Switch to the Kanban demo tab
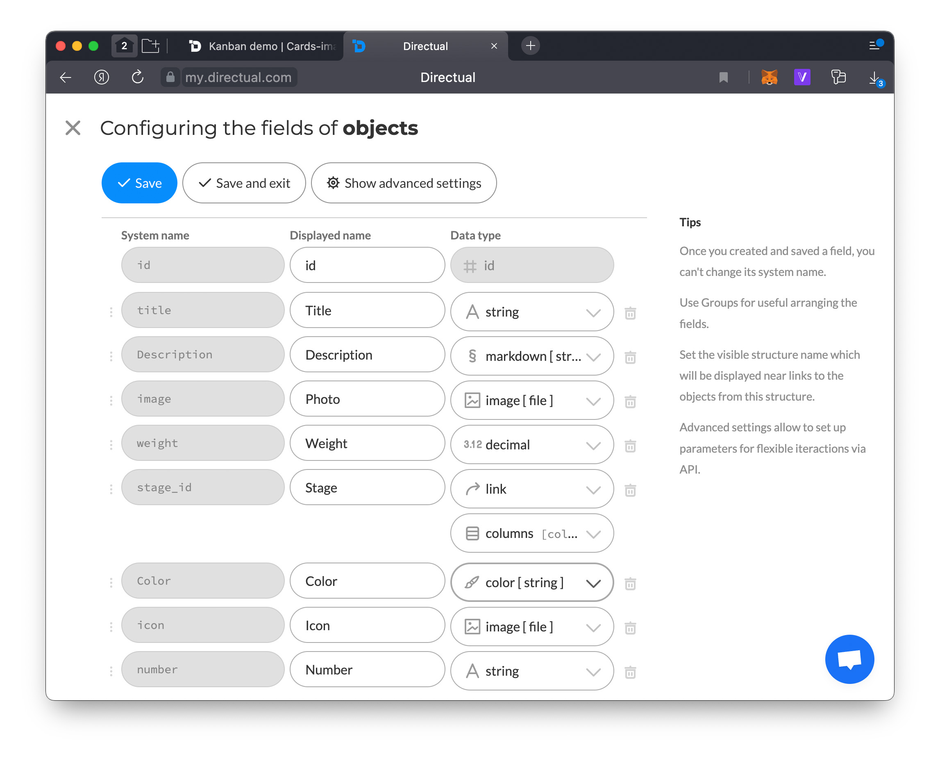940x761 pixels. [263, 46]
